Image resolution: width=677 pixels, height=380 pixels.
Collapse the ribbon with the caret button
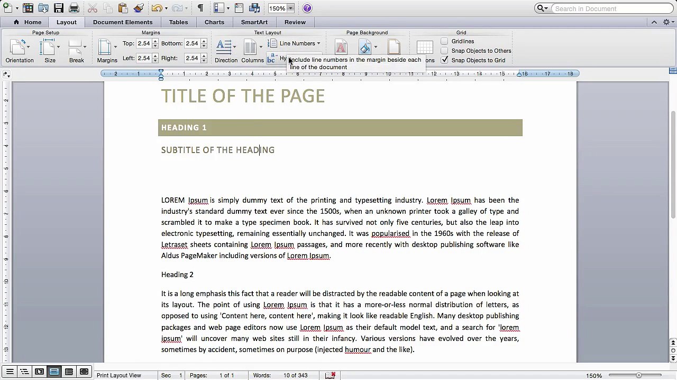pyautogui.click(x=654, y=22)
